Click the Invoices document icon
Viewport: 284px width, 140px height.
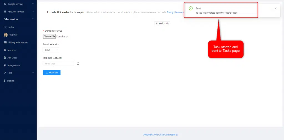click(x=5, y=50)
